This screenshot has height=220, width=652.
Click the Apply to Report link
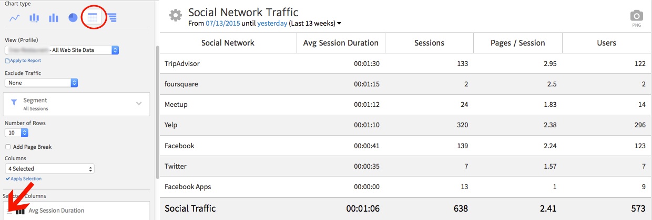click(25, 61)
